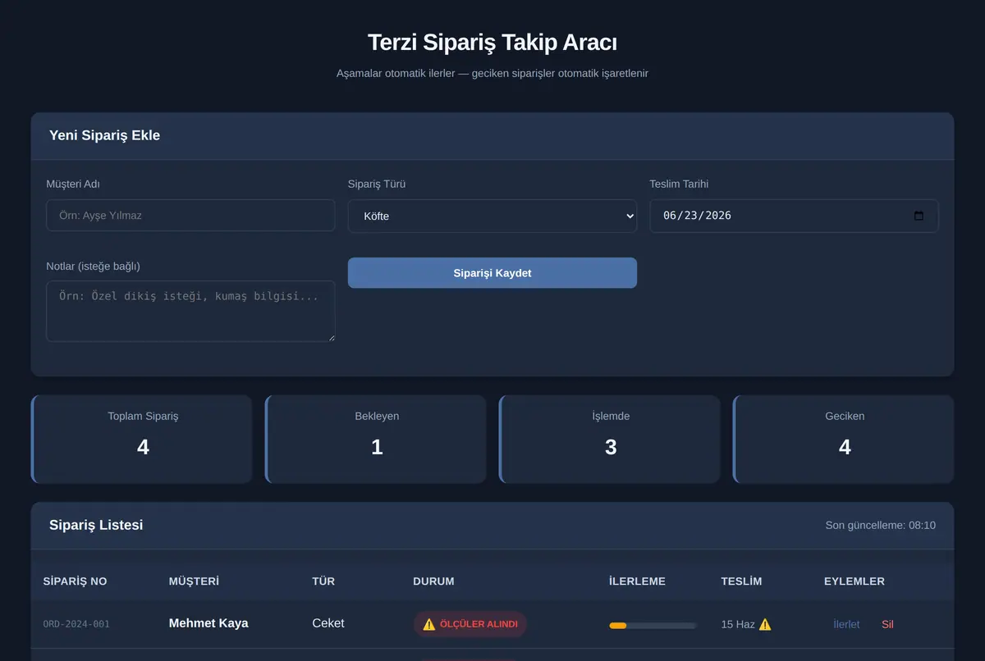The width and height of the screenshot is (985, 661).
Task: Click the SİPARİŞ NO column header
Action: point(75,581)
